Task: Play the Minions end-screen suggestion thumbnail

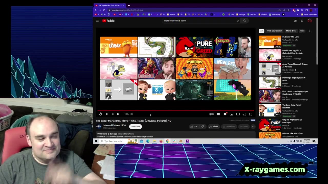Action: (194, 68)
